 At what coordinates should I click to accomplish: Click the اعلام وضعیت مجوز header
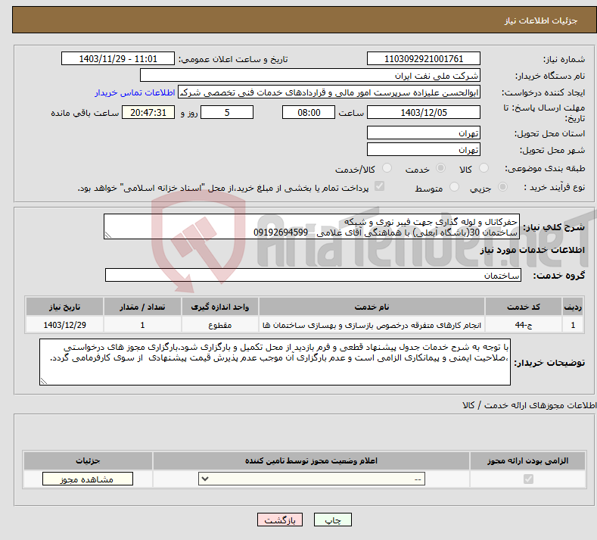(x=311, y=460)
